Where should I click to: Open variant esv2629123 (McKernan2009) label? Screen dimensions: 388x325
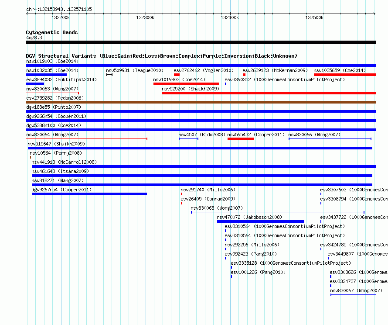coord(275,70)
